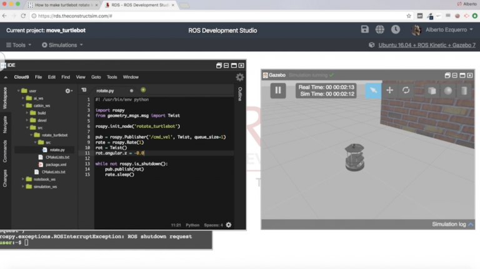Collapse the Cloud9 menu bar arrow
Screen dimensions: 480x269
point(6,77)
